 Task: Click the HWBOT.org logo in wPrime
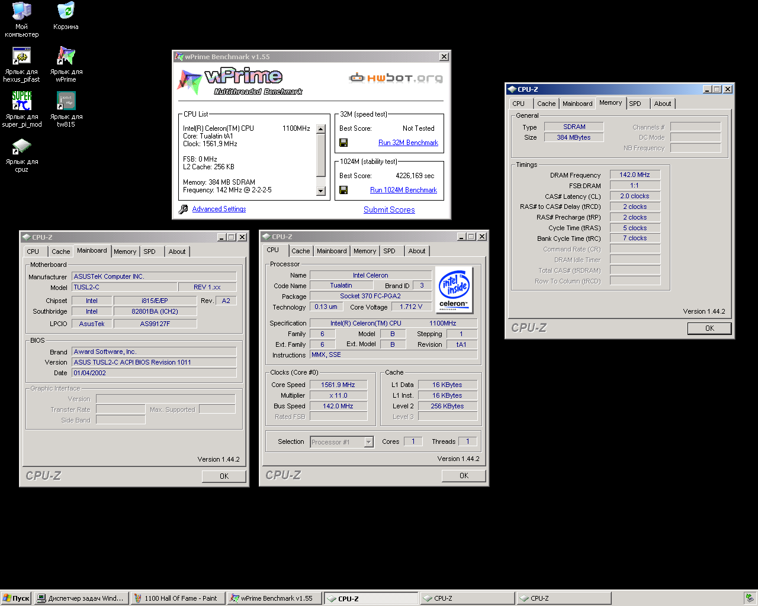(x=396, y=78)
